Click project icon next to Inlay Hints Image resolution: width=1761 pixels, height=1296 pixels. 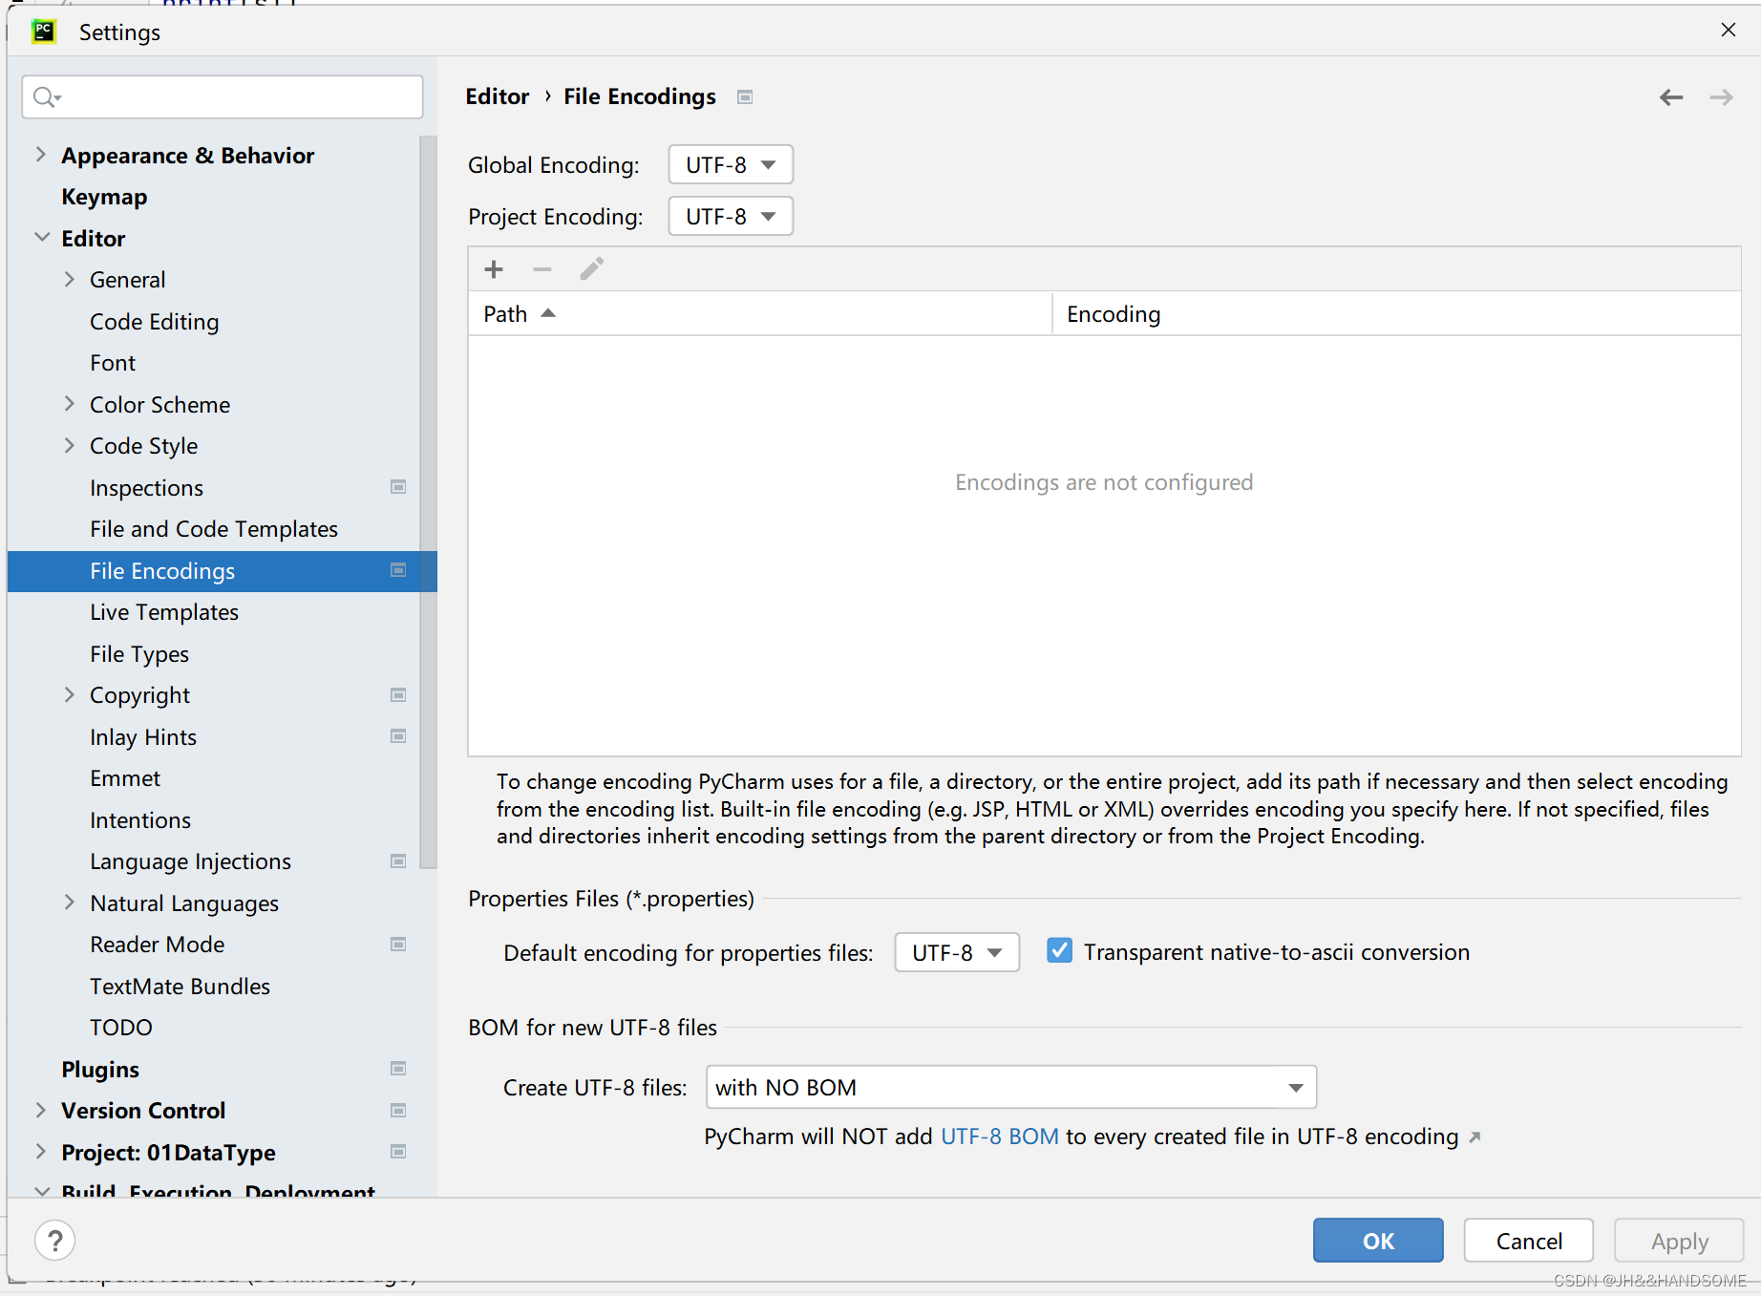point(398,736)
